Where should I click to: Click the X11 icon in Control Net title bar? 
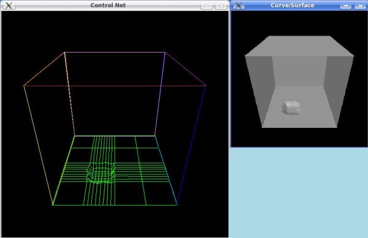tap(9, 6)
